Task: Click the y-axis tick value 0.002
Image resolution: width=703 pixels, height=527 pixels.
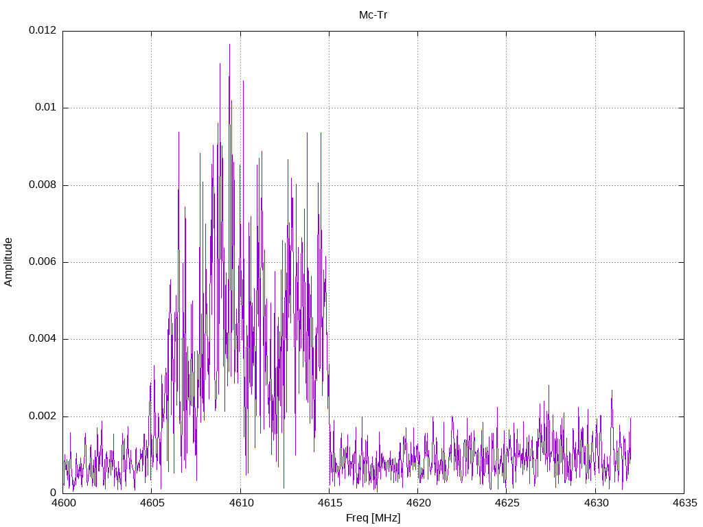Action: (x=43, y=417)
